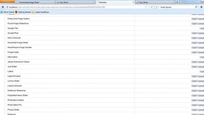Image resolution: width=204 pixels, height=115 pixels.
Task: Click the search magnifier in search box
Action: 196,7
